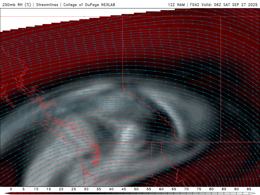This screenshot has height=195, width=260.
Task: Select the '30' legend value
Action: tap(86, 189)
